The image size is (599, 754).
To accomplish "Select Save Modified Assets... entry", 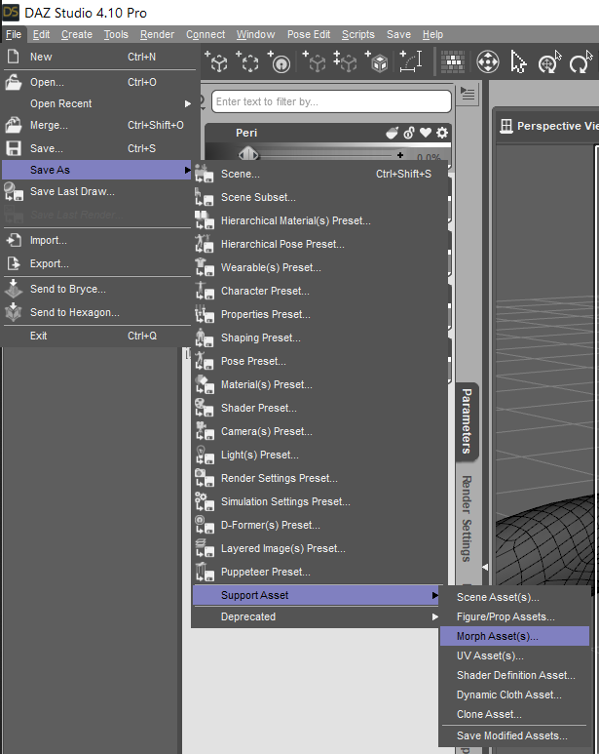I will pyautogui.click(x=514, y=735).
